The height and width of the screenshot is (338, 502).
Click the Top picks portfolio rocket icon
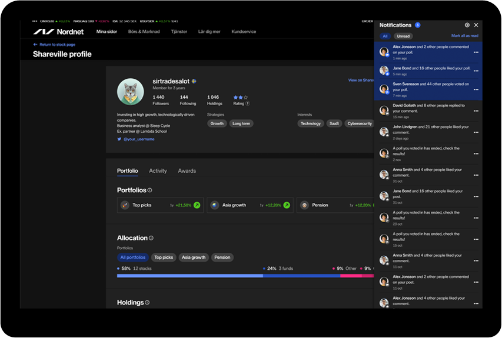coord(125,205)
